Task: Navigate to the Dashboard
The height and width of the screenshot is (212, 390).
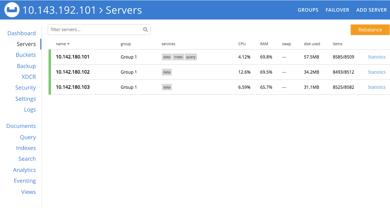Action: [21, 33]
